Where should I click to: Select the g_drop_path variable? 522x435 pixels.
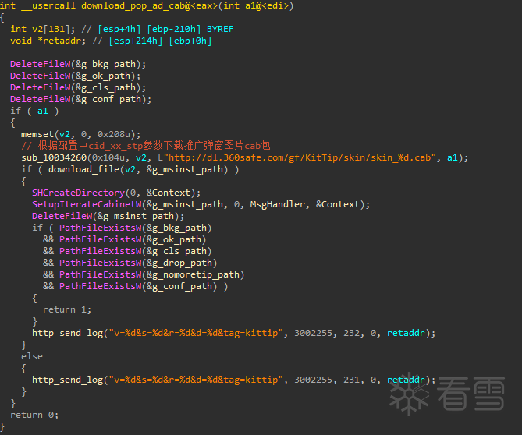182,263
